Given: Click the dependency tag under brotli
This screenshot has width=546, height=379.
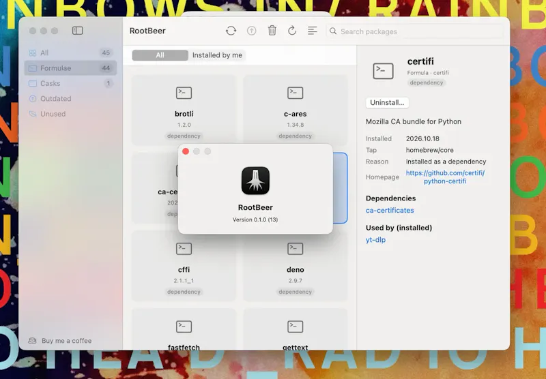Looking at the screenshot, I should (184, 136).
